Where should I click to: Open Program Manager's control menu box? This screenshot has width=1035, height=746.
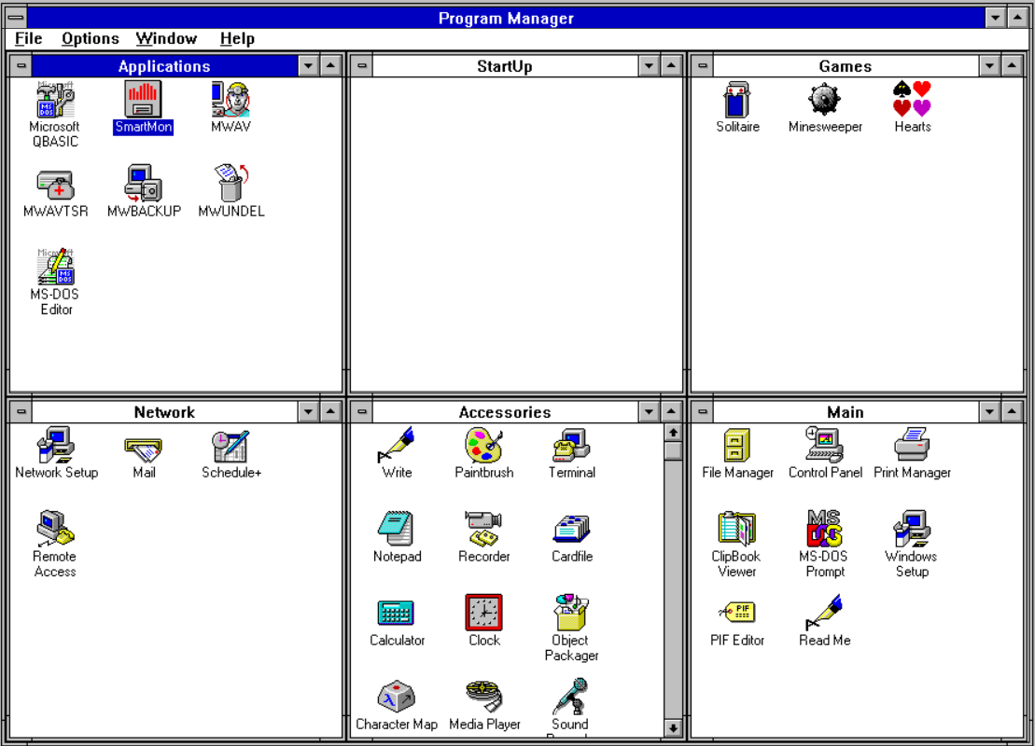point(16,18)
